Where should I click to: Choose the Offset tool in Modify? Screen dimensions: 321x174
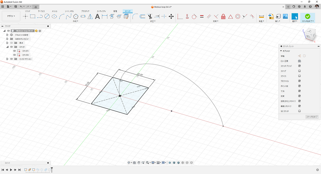click(x=142, y=16)
